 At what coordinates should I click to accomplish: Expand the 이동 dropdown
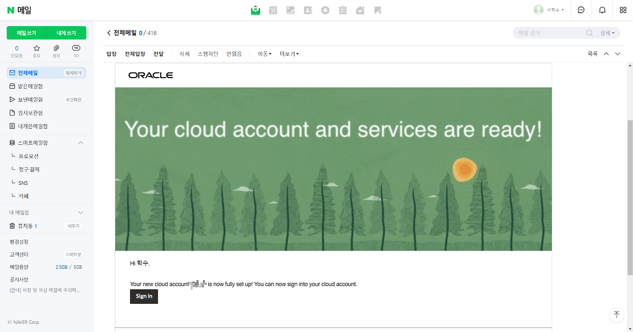(265, 54)
